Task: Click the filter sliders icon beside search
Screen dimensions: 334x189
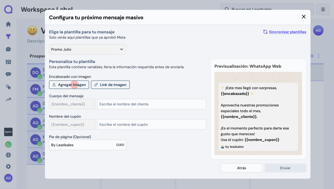Action: [x=323, y=9]
